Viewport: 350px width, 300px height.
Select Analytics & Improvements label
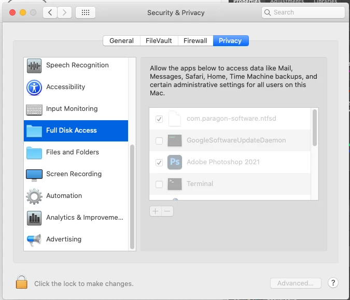(85, 218)
